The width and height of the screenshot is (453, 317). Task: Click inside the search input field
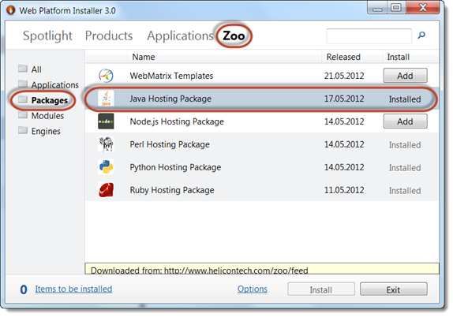(369, 36)
